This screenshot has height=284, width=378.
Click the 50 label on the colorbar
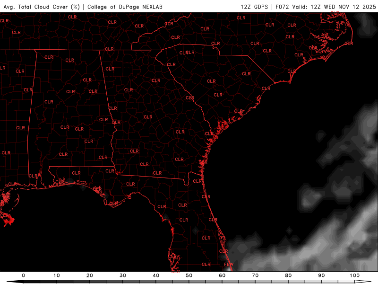tap(189, 275)
